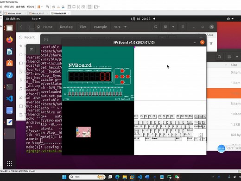Viewport: 241px width, 181px height.
Task: Open WeChat from Windows taskbar
Action: 177,177
